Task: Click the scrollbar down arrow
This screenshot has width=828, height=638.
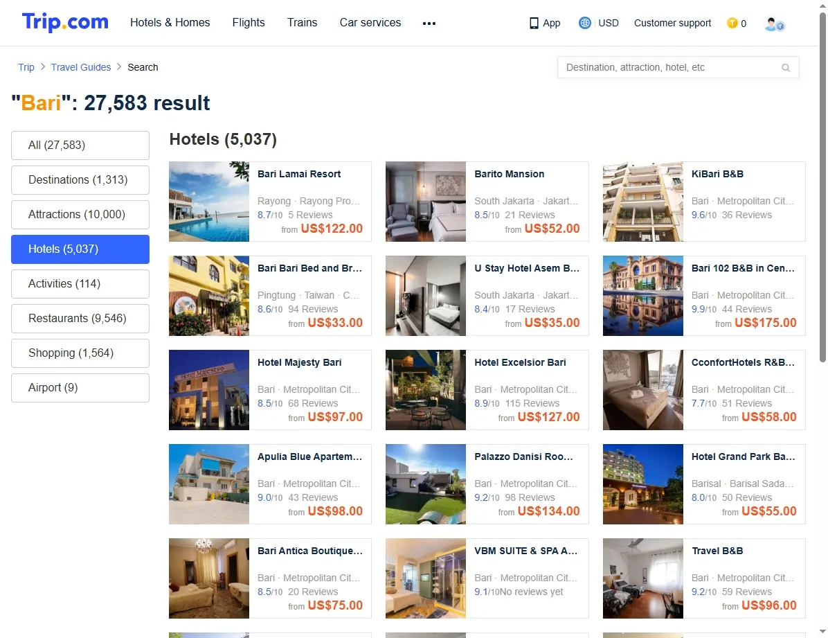Action: tap(822, 632)
